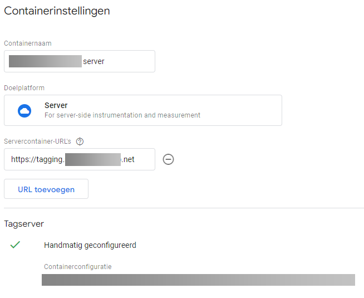This screenshot has height=298, width=364.
Task: Click the server-side instrumentation description text
Action: [122, 115]
